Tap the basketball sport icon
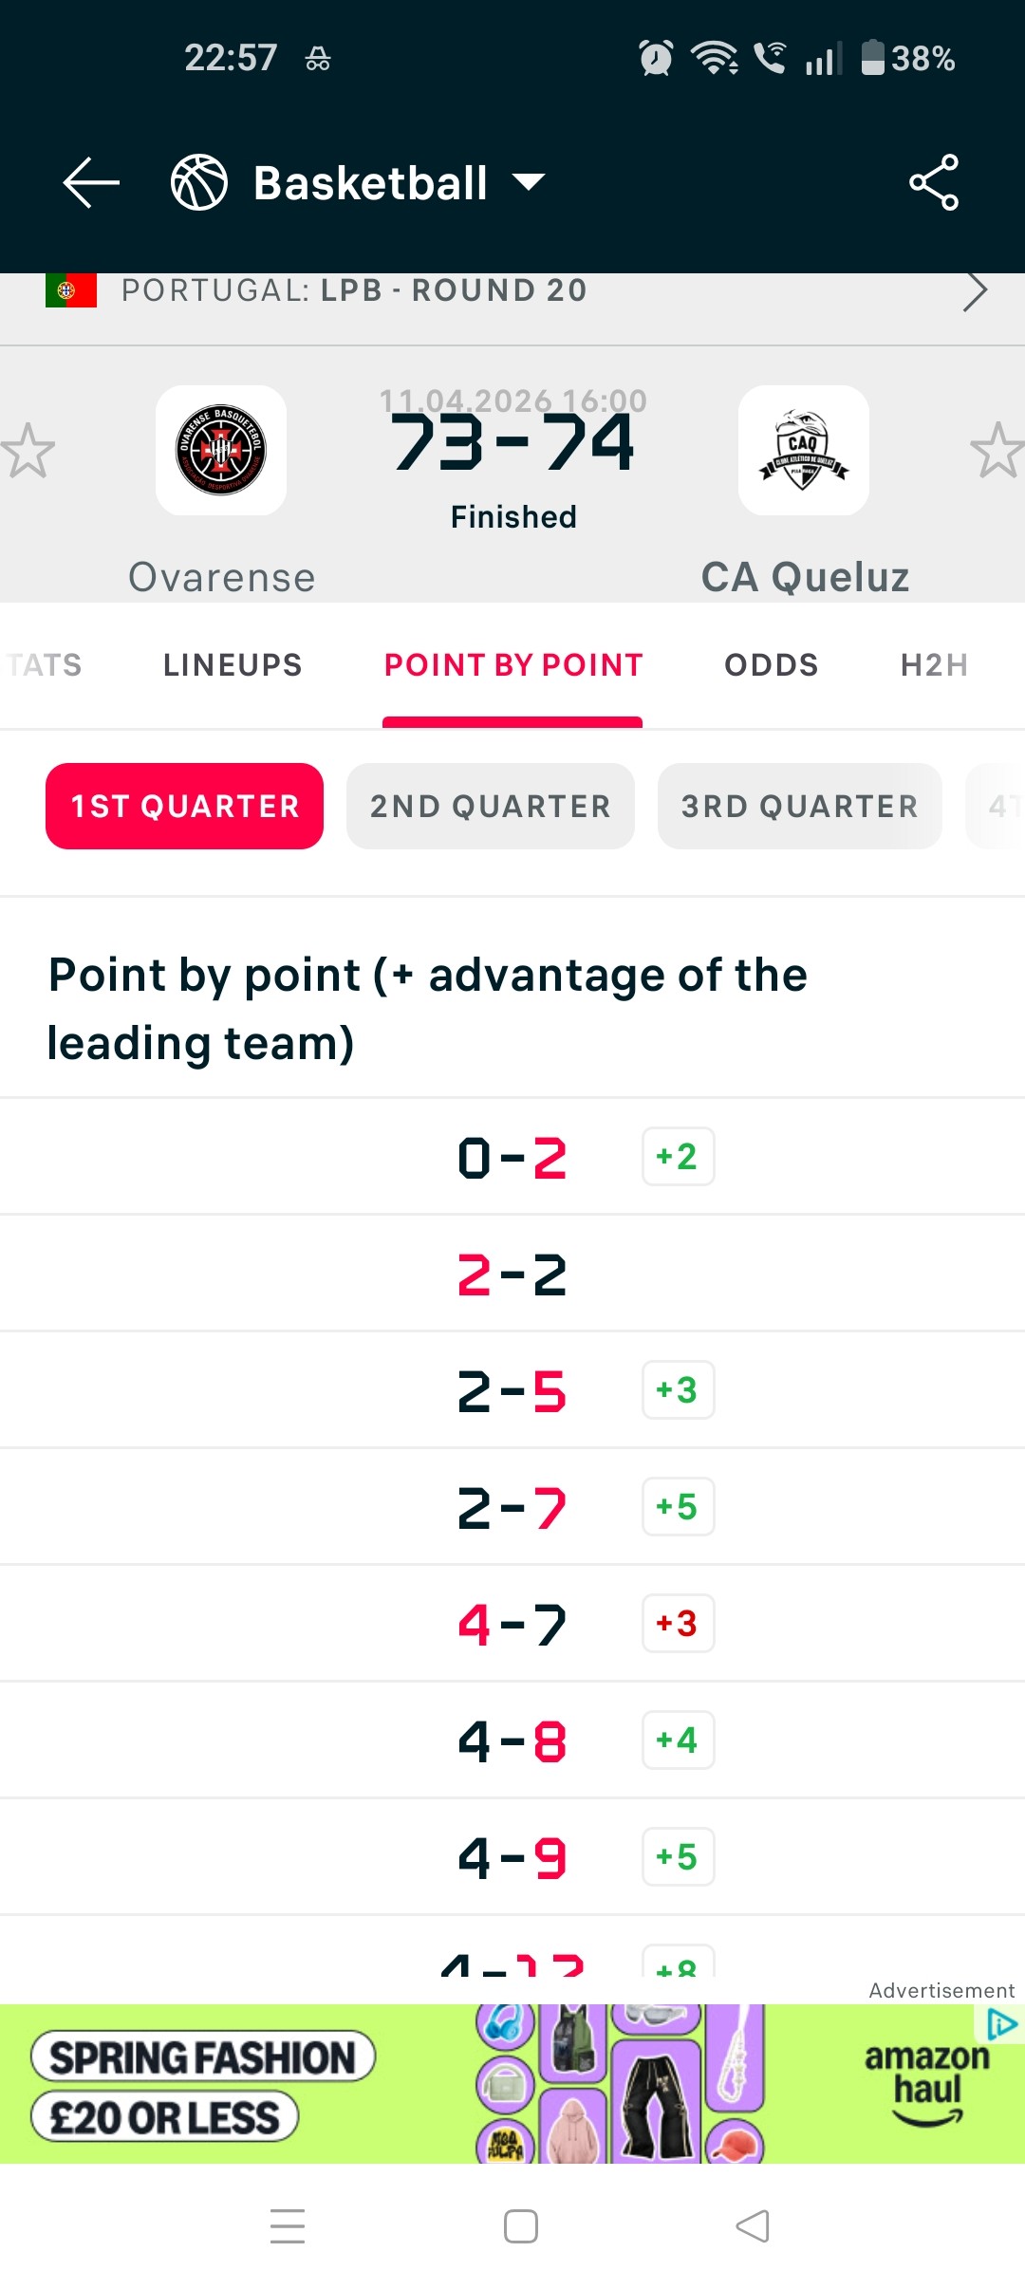 (199, 182)
